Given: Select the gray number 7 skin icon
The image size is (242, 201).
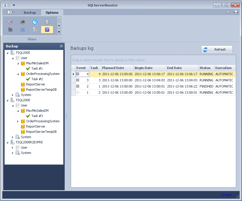Looking at the screenshot, I should coord(47,22).
